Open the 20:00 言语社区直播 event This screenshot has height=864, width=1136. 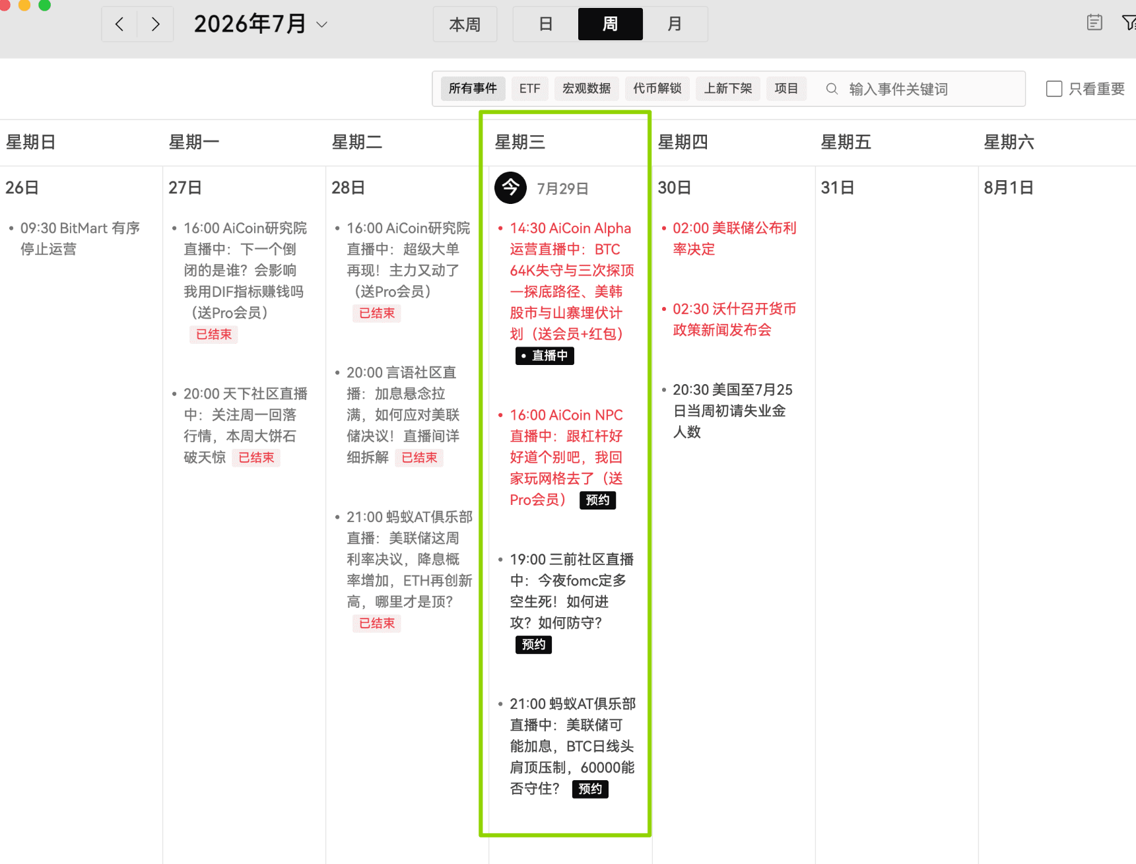point(403,415)
